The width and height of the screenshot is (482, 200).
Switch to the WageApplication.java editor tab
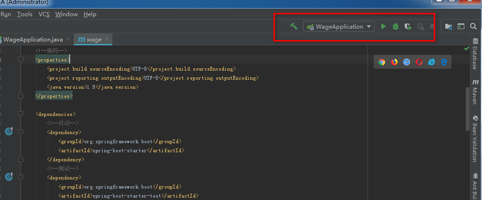click(x=33, y=40)
